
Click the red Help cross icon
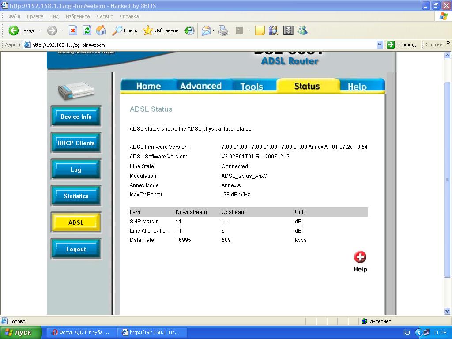click(x=360, y=257)
